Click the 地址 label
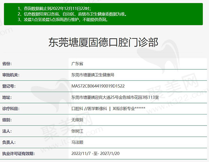Screen dimensions: 209x162 pyautogui.click(x=7, y=97)
